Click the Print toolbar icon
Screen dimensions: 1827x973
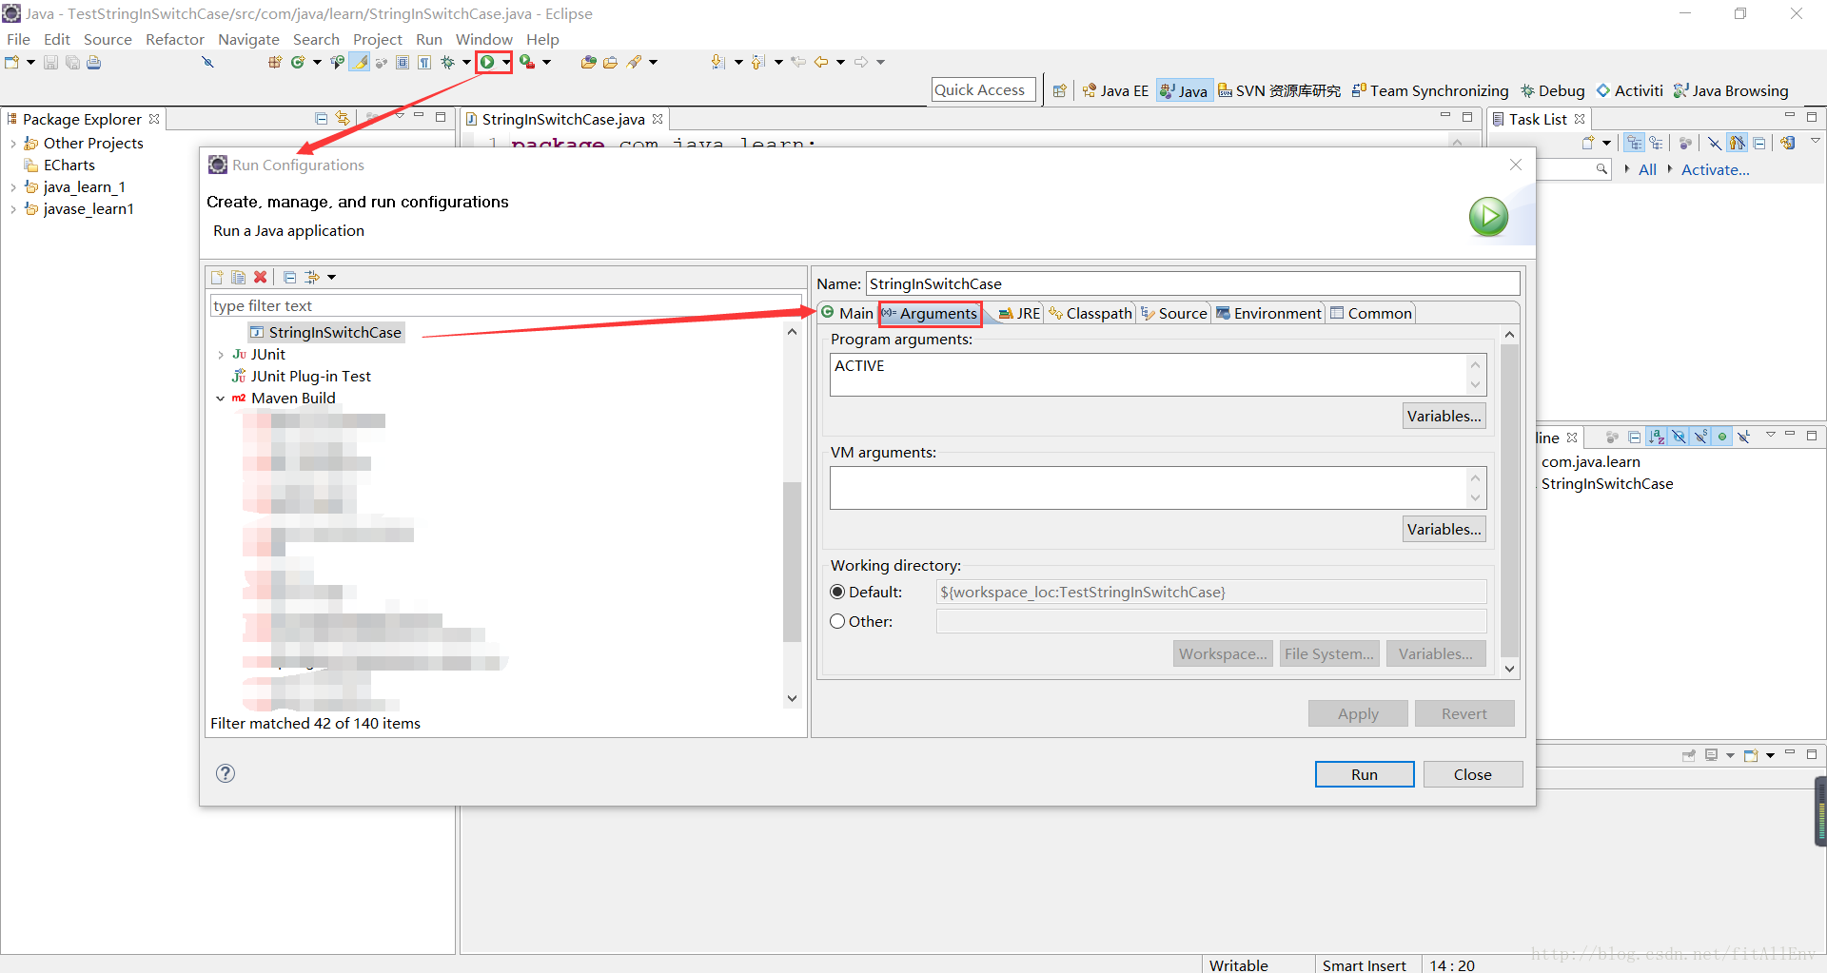click(93, 63)
